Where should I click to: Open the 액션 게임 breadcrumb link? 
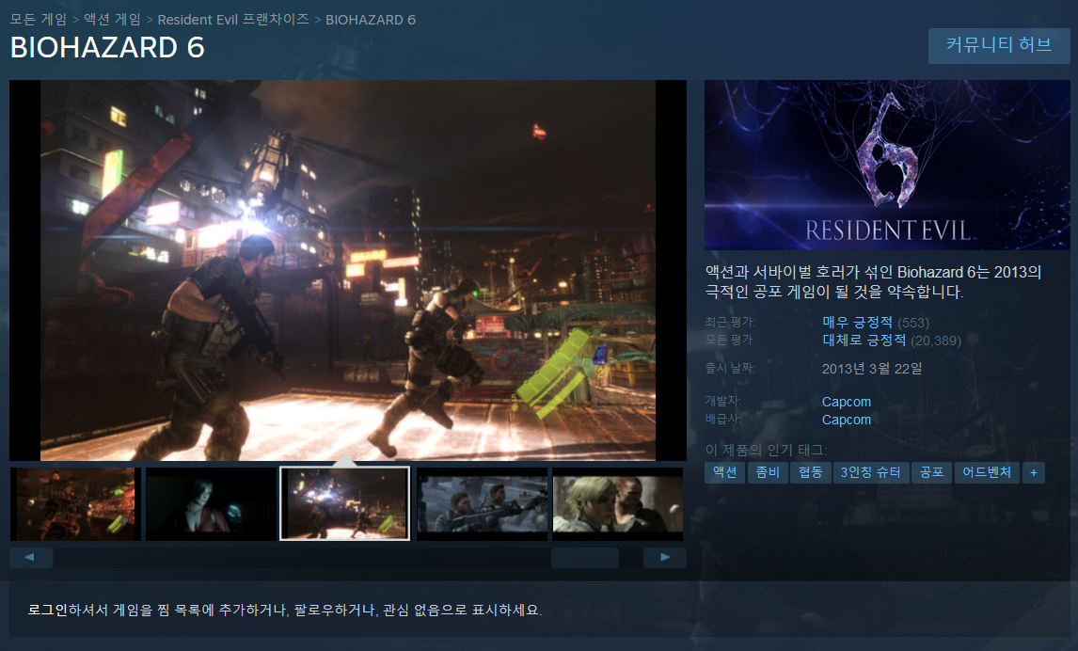tap(112, 19)
